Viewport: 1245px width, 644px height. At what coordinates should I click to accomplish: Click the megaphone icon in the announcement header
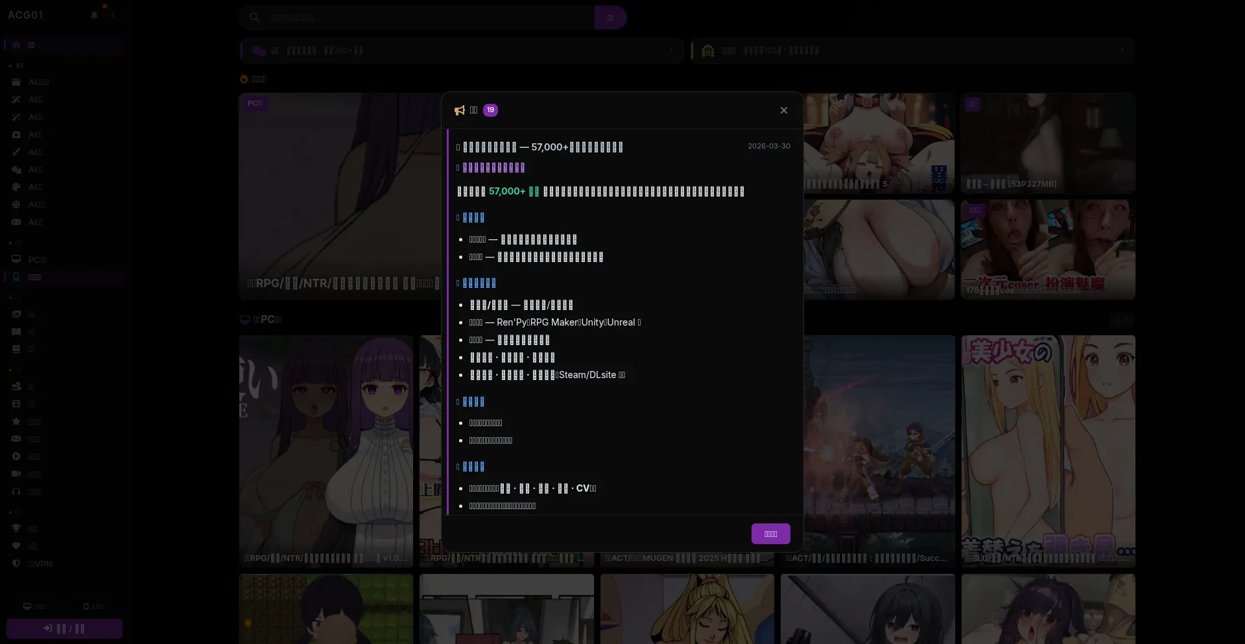coord(460,110)
